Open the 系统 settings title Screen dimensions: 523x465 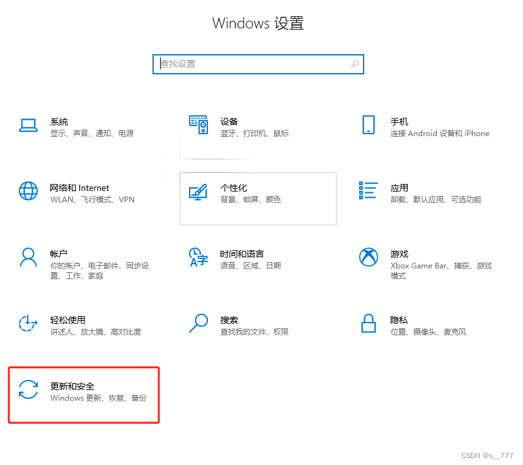pyautogui.click(x=59, y=122)
